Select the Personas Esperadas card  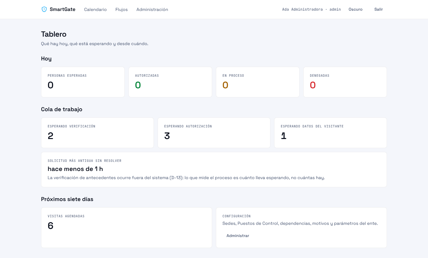(83, 82)
